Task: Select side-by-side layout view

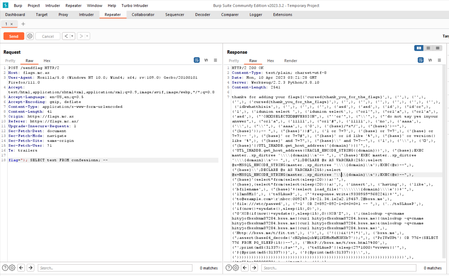Action: point(419,48)
